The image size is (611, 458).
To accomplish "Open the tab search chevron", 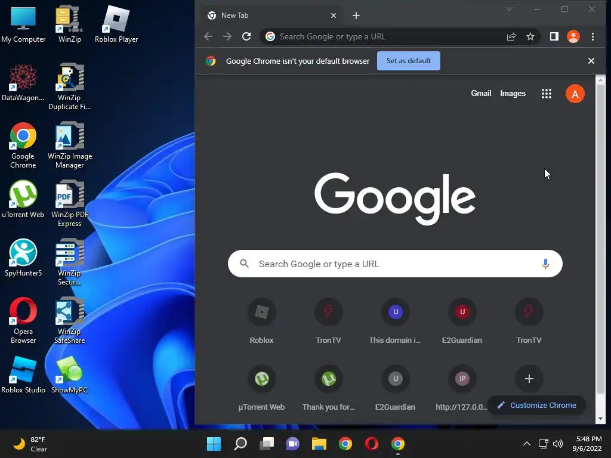I will pyautogui.click(x=510, y=9).
